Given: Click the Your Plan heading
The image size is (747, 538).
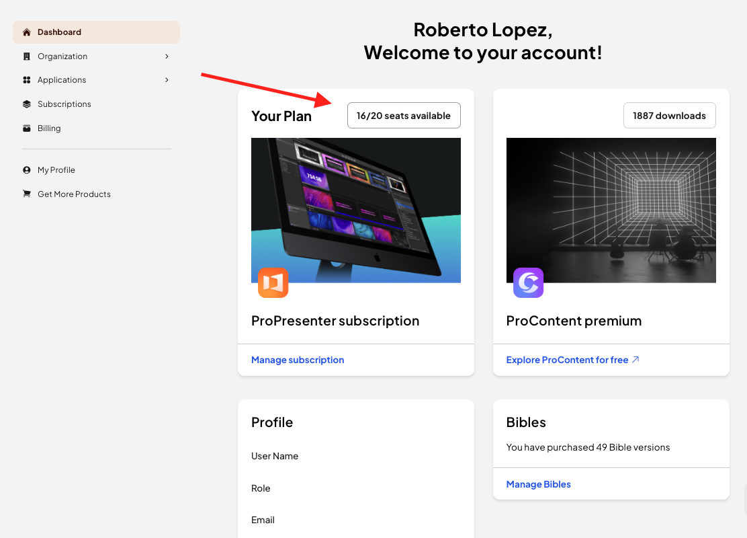Looking at the screenshot, I should click(x=281, y=116).
